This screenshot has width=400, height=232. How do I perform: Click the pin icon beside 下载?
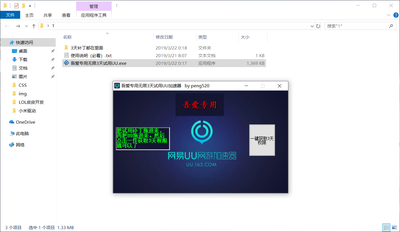click(53, 60)
